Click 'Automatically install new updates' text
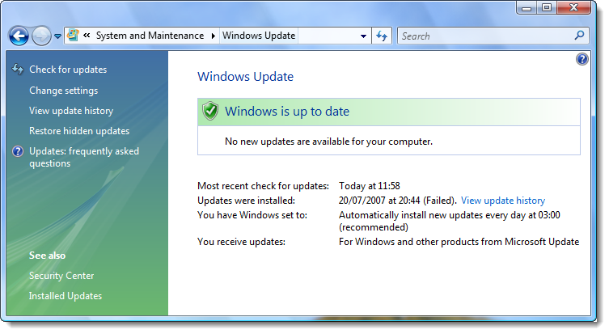This screenshot has width=609, height=334. (450, 221)
